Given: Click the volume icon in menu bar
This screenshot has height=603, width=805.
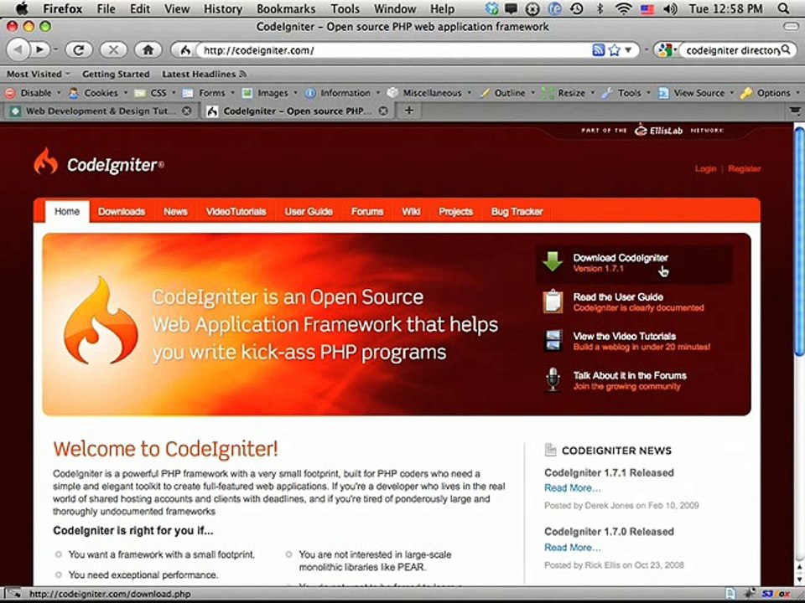Looking at the screenshot, I should tap(669, 8).
